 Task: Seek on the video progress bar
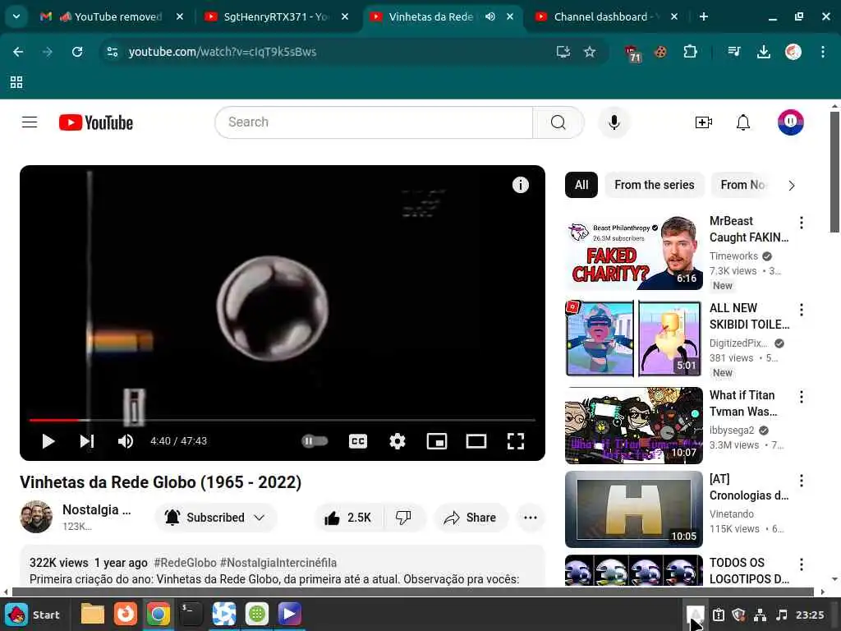[283, 420]
